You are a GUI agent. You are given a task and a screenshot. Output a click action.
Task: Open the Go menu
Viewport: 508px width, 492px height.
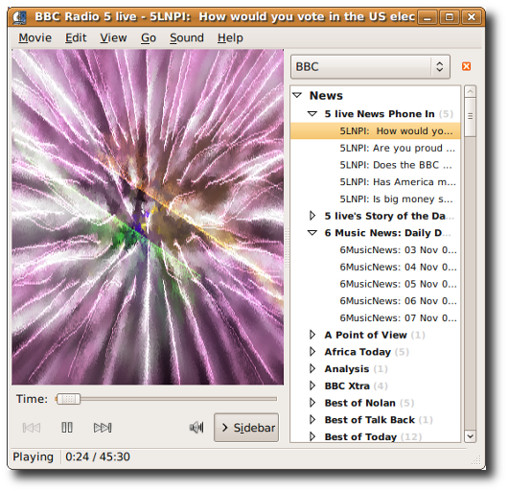tap(149, 38)
